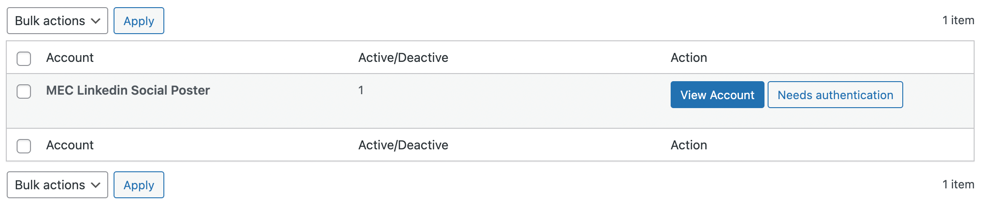Click the MEC Linkedin Social Poster account name

(128, 90)
